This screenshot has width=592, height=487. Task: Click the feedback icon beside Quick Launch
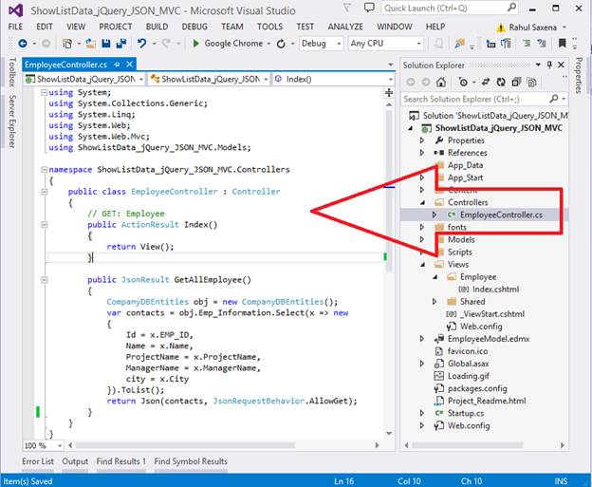point(370,9)
